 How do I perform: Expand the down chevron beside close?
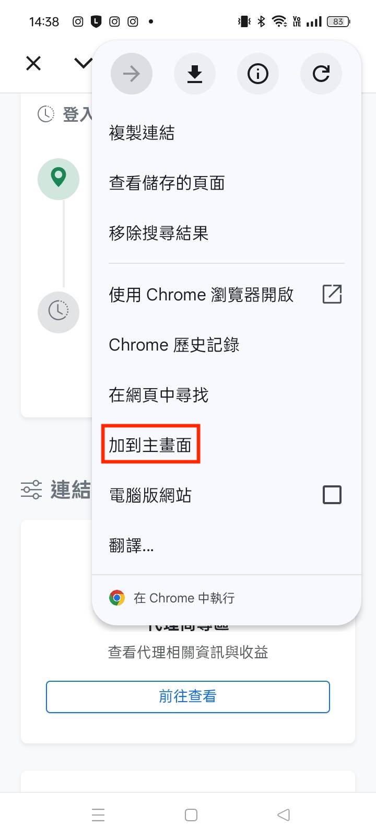pyautogui.click(x=83, y=64)
